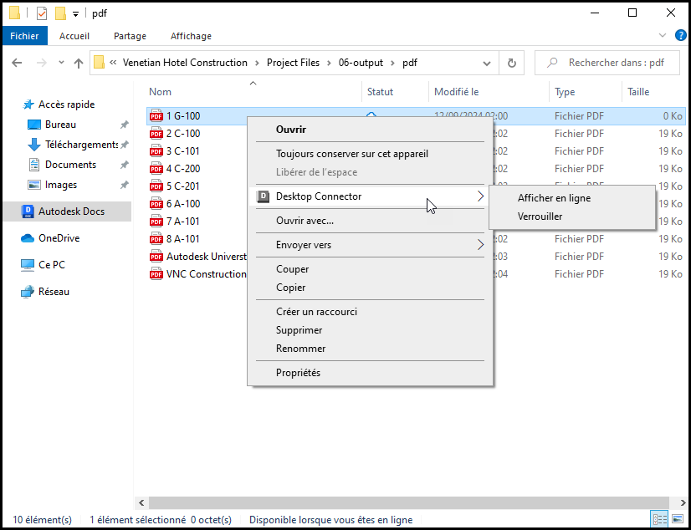Select Créer un raccourci
Image resolution: width=691 pixels, height=530 pixels.
(370, 312)
